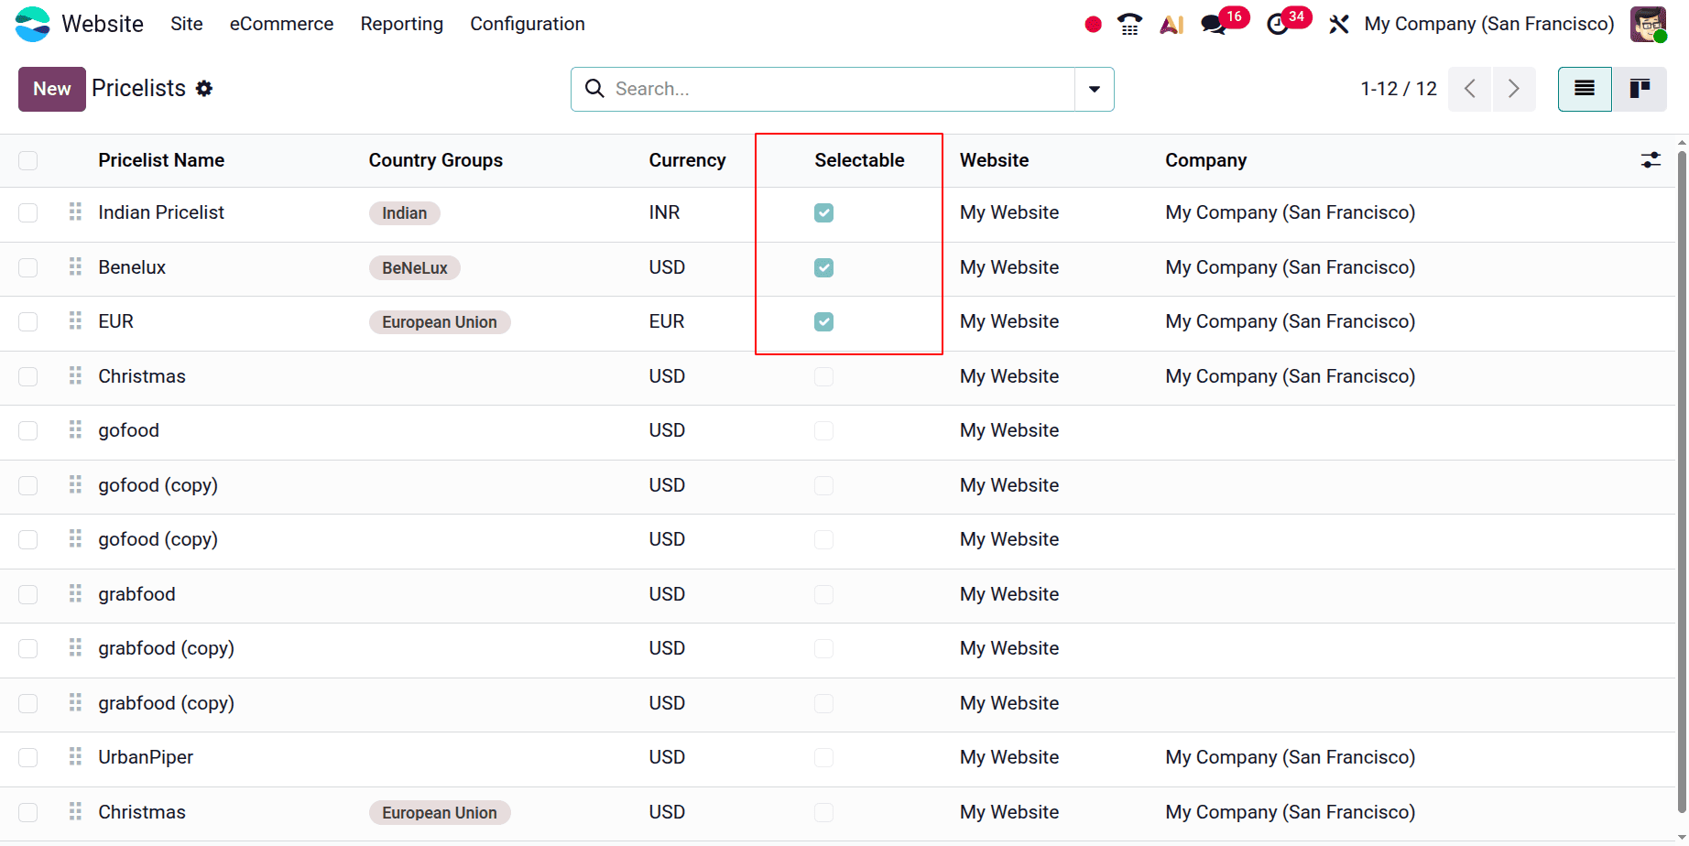Image resolution: width=1689 pixels, height=846 pixels.
Task: Sort by Website column header
Action: tap(995, 160)
